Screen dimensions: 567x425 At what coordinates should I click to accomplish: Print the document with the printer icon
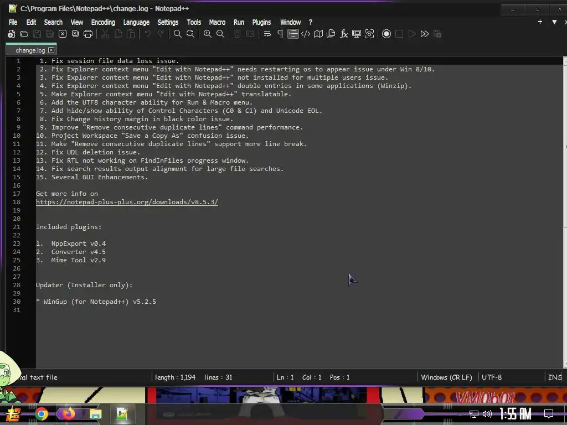click(x=88, y=34)
